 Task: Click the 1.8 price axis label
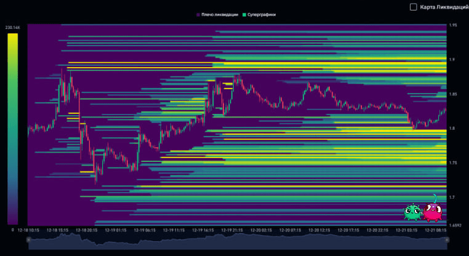[x=452, y=129]
